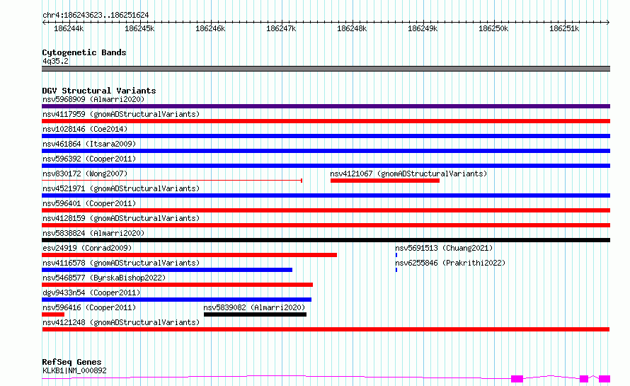Click the nsv596416 (Cooper2011) short red bar
Viewport: 630px width, 386px height.
point(53,314)
